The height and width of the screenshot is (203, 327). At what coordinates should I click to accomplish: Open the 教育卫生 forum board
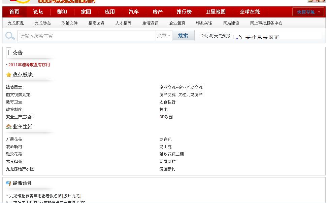(x=14, y=102)
